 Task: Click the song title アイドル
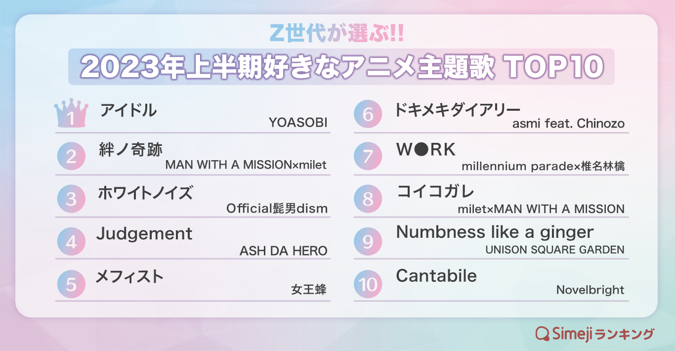tap(128, 110)
